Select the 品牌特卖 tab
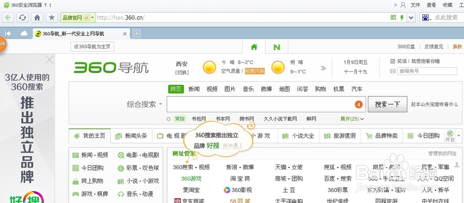This screenshot has height=203, width=464. pyautogui.click(x=382, y=136)
